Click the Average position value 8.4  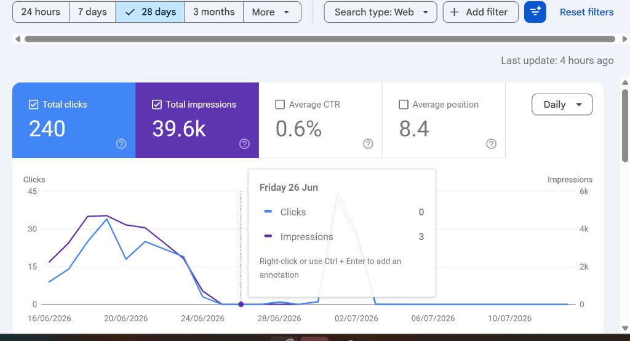(x=414, y=129)
